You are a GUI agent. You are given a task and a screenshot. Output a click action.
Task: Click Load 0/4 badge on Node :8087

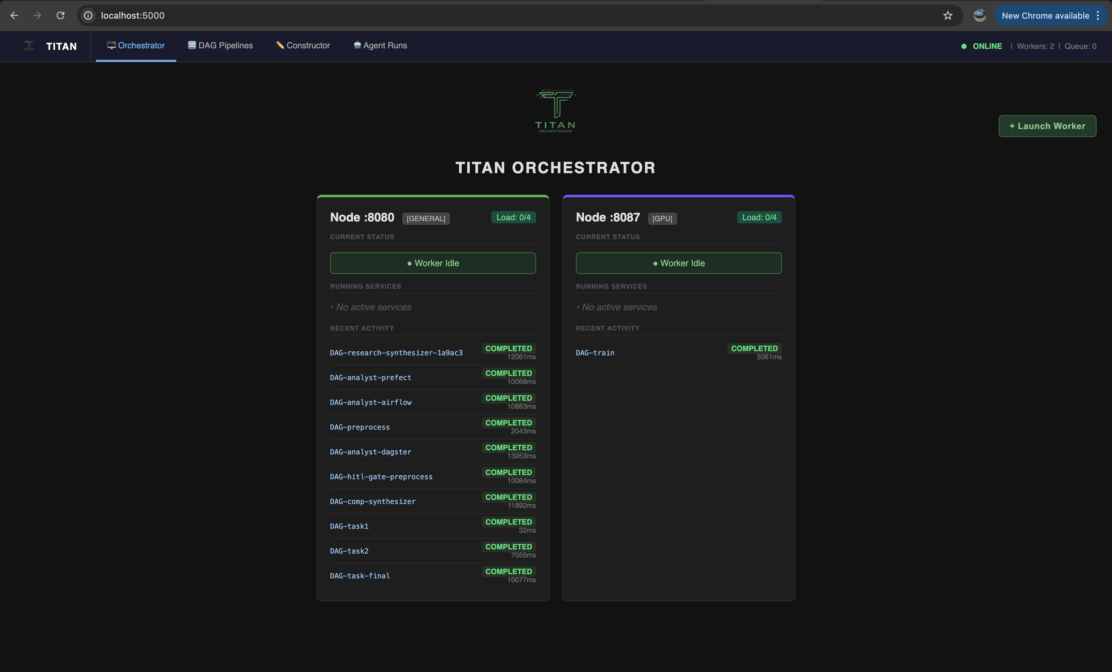pos(759,218)
